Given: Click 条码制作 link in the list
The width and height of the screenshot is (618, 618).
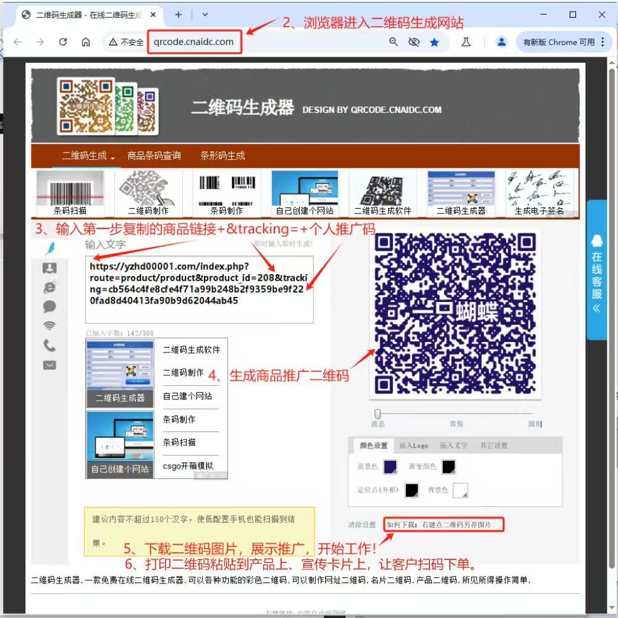Looking at the screenshot, I should 179,419.
